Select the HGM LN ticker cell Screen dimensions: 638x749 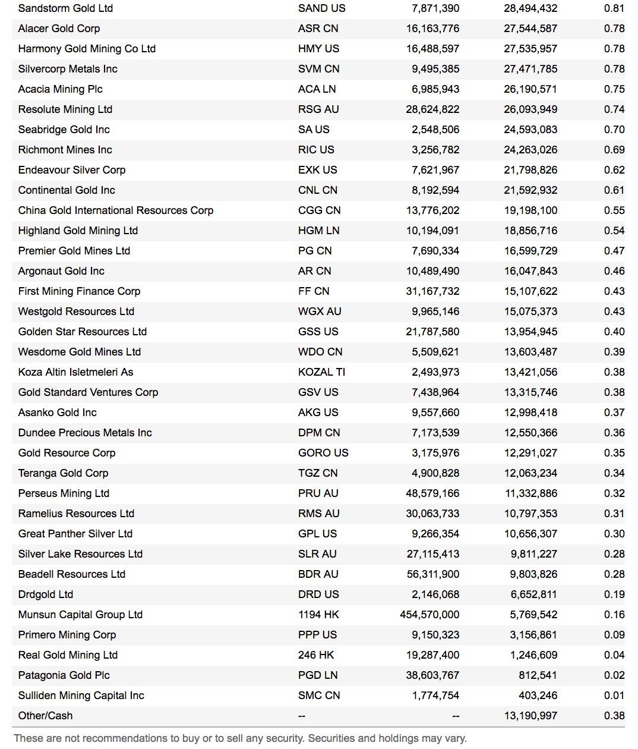click(318, 231)
